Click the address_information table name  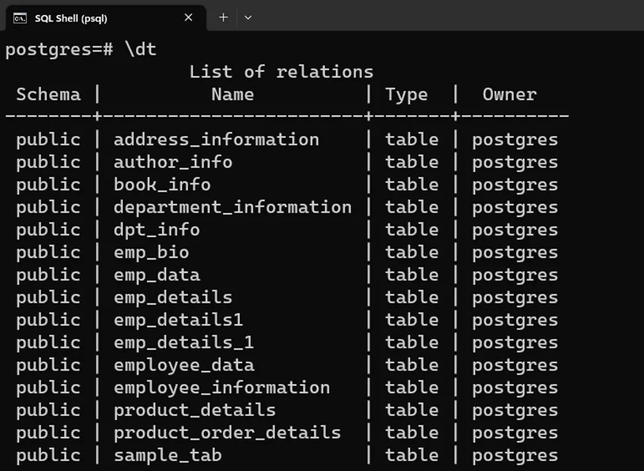pos(216,139)
